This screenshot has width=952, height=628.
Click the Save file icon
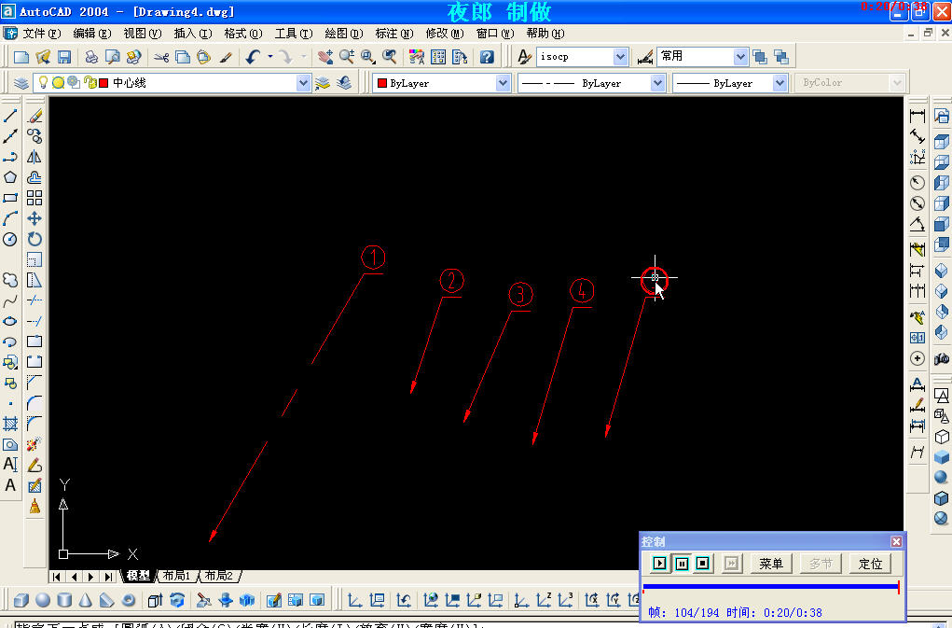(64, 57)
